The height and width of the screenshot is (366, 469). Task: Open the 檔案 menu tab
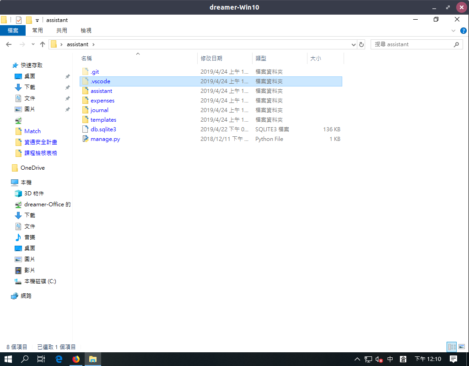13,31
